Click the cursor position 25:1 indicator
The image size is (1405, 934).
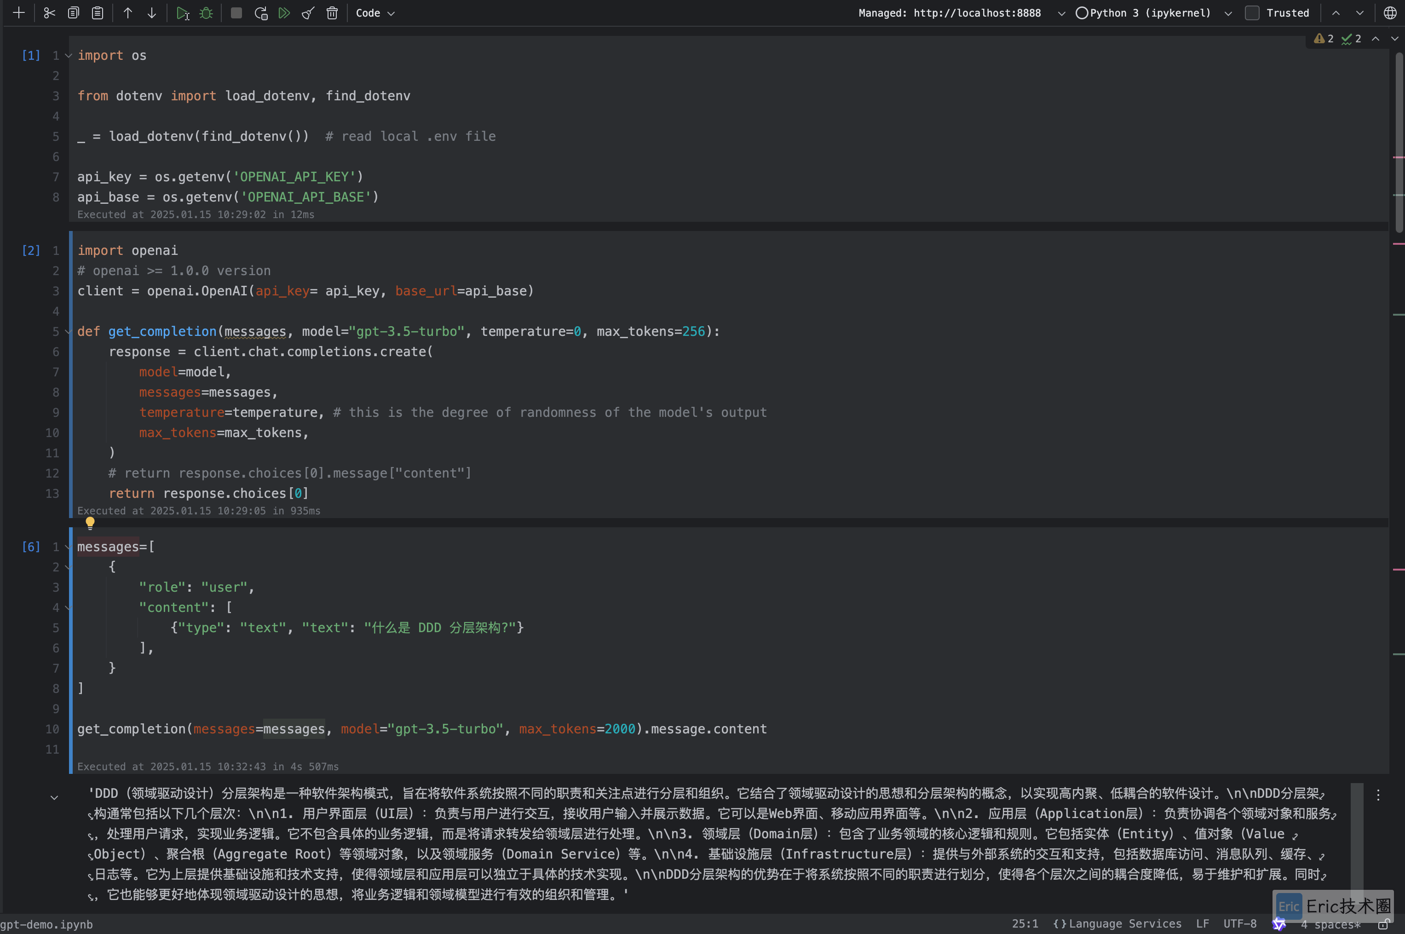point(1025,924)
